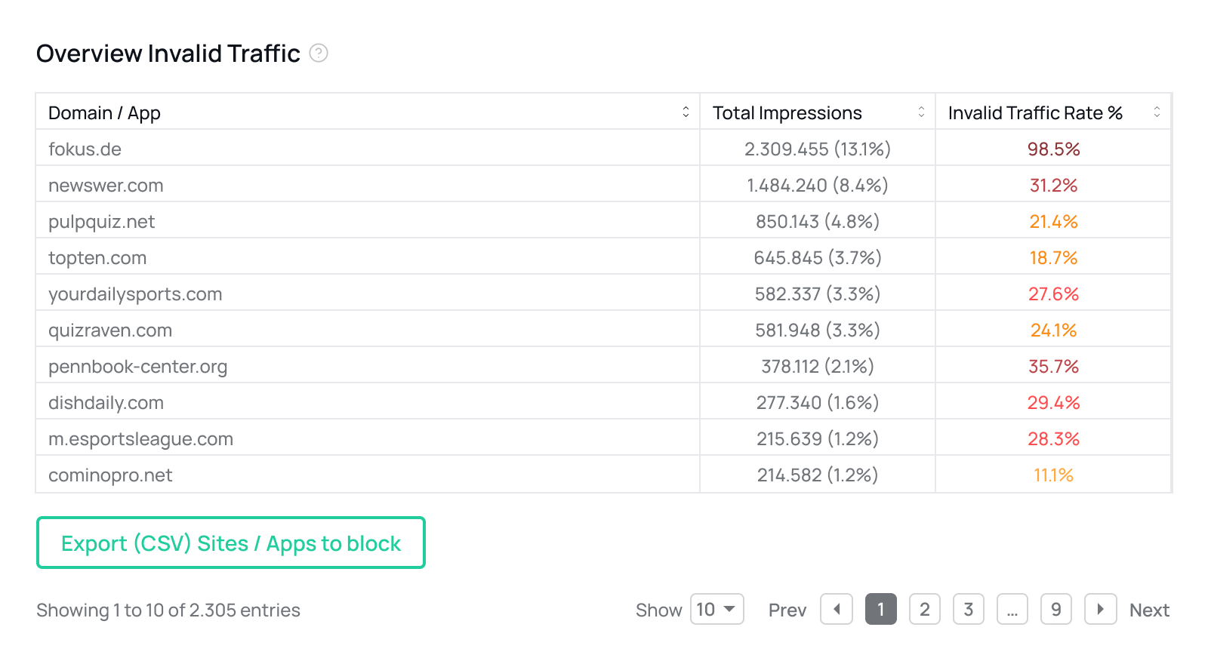Viewport: 1208px width, 661px height.
Task: Select the newswer.com domain entry
Action: (106, 186)
